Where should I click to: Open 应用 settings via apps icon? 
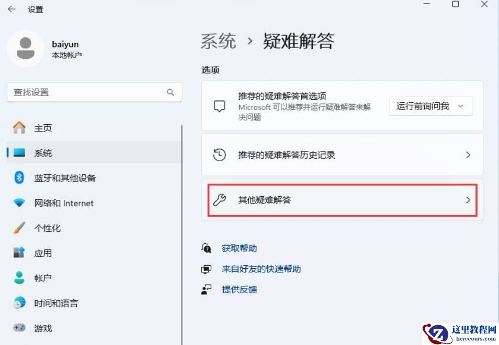point(18,253)
